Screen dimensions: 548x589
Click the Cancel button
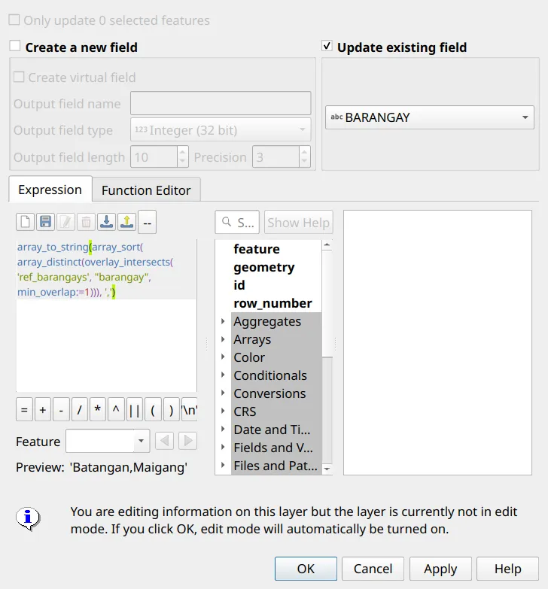pyautogui.click(x=373, y=569)
